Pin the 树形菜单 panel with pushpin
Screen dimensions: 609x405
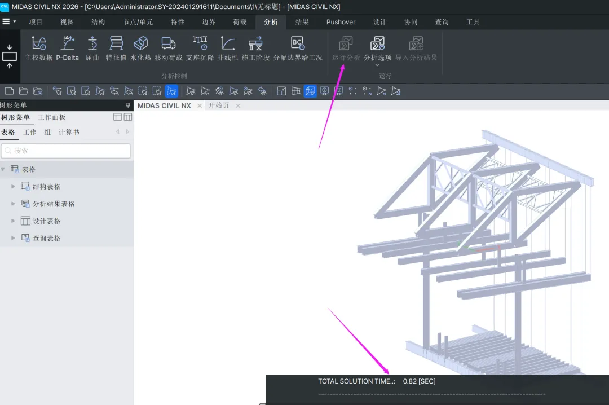tap(128, 105)
